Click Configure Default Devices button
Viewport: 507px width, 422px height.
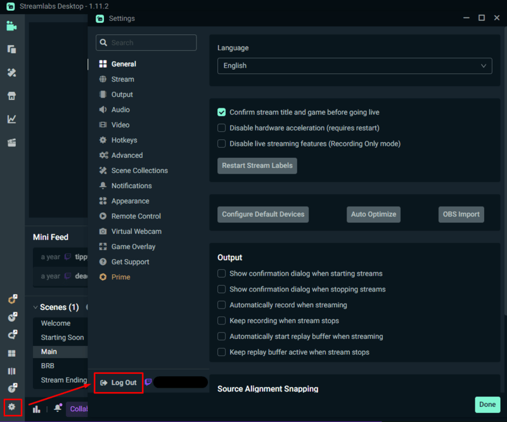click(263, 214)
